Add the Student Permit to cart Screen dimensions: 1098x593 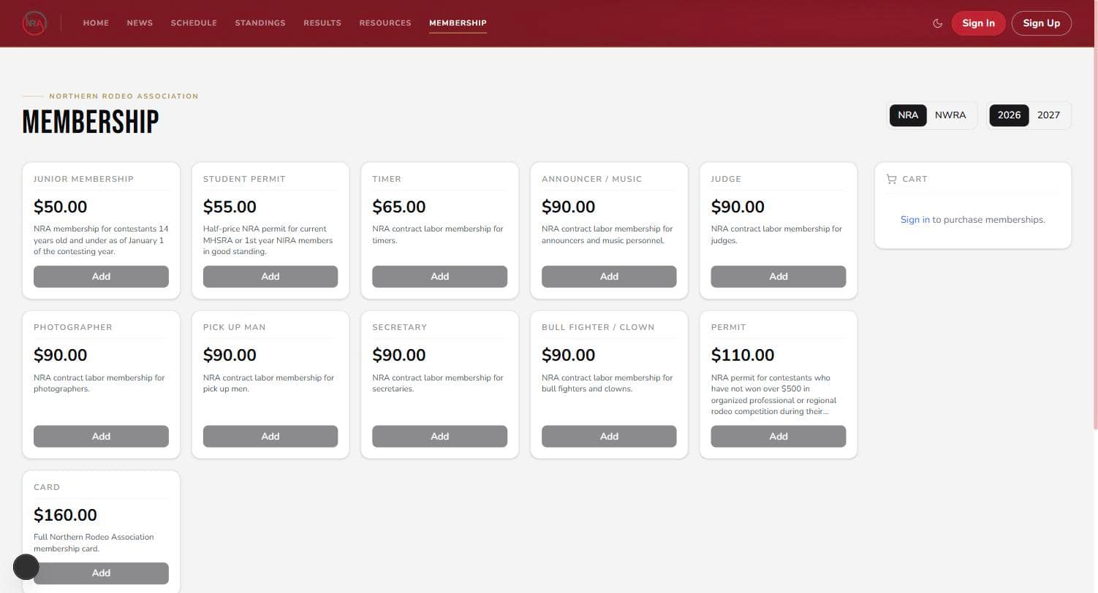[x=270, y=277]
